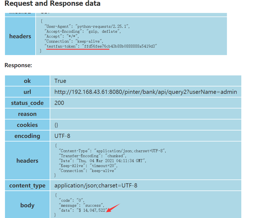Click the response headers row label
254x218 pixels.
27,161
